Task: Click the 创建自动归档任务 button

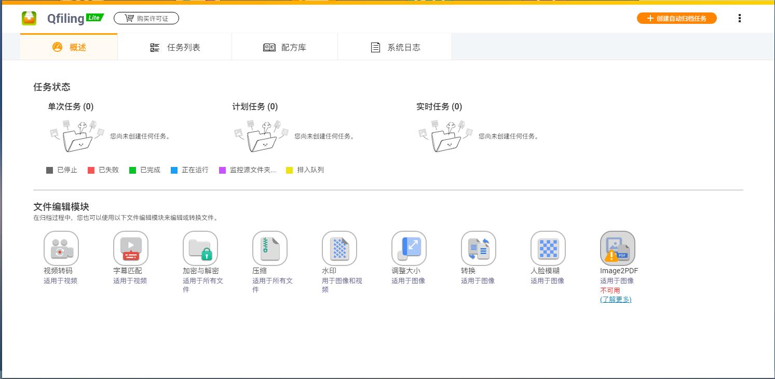Action: pyautogui.click(x=676, y=18)
